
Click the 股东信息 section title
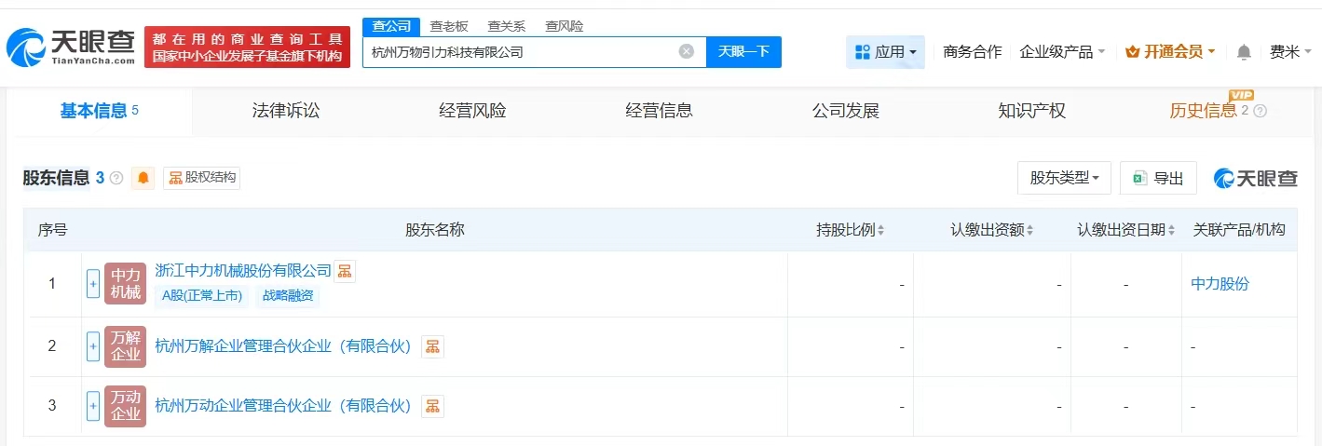pyautogui.click(x=56, y=178)
